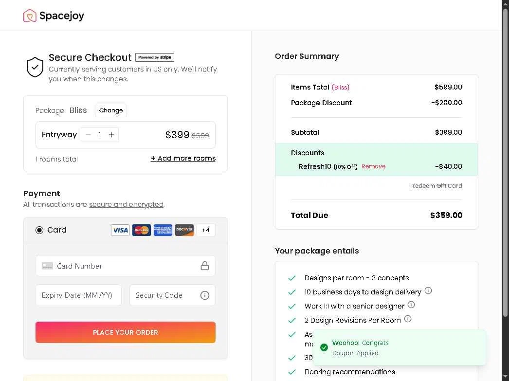The height and width of the screenshot is (381, 509).
Task: Click the Discover card logo
Action: pos(184,230)
